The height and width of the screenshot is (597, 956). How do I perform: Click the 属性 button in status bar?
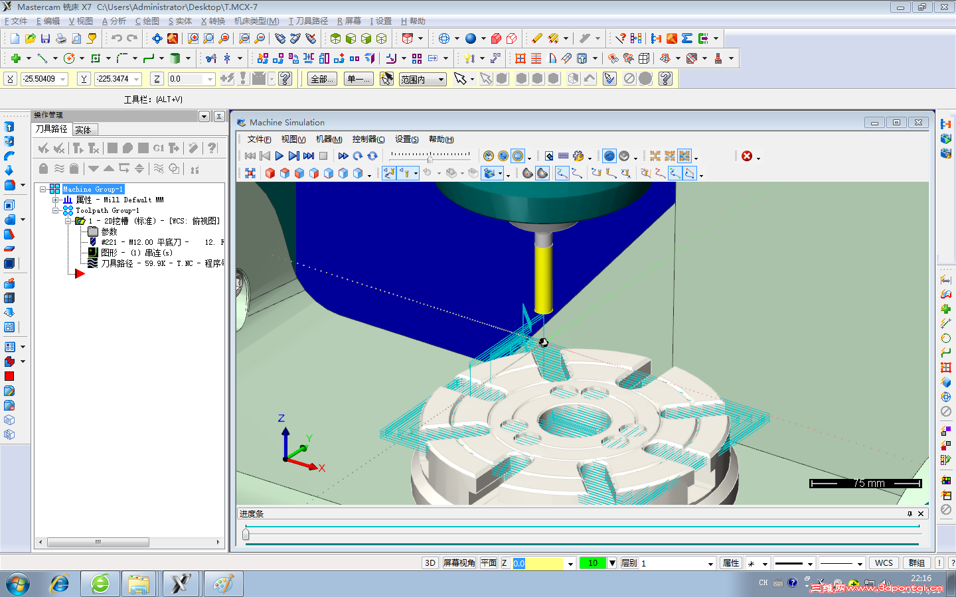731,563
